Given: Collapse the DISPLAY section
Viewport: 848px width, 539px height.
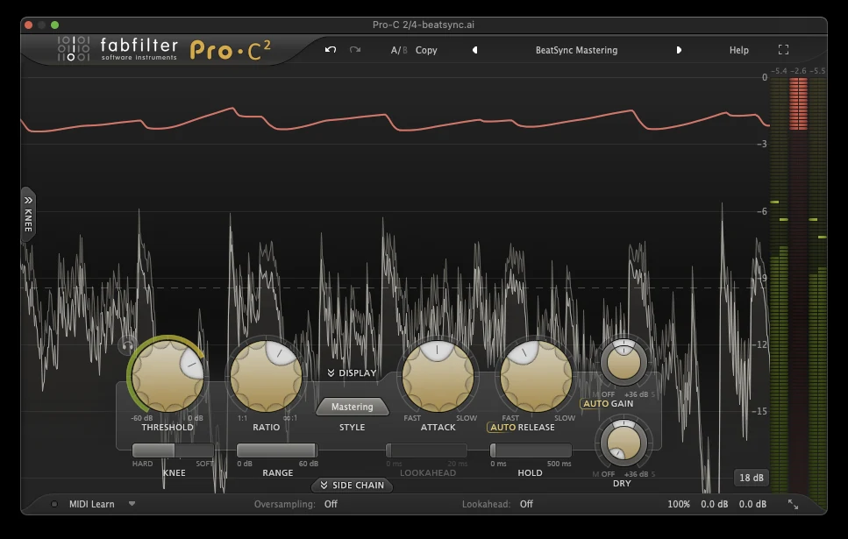Looking at the screenshot, I should (x=352, y=373).
